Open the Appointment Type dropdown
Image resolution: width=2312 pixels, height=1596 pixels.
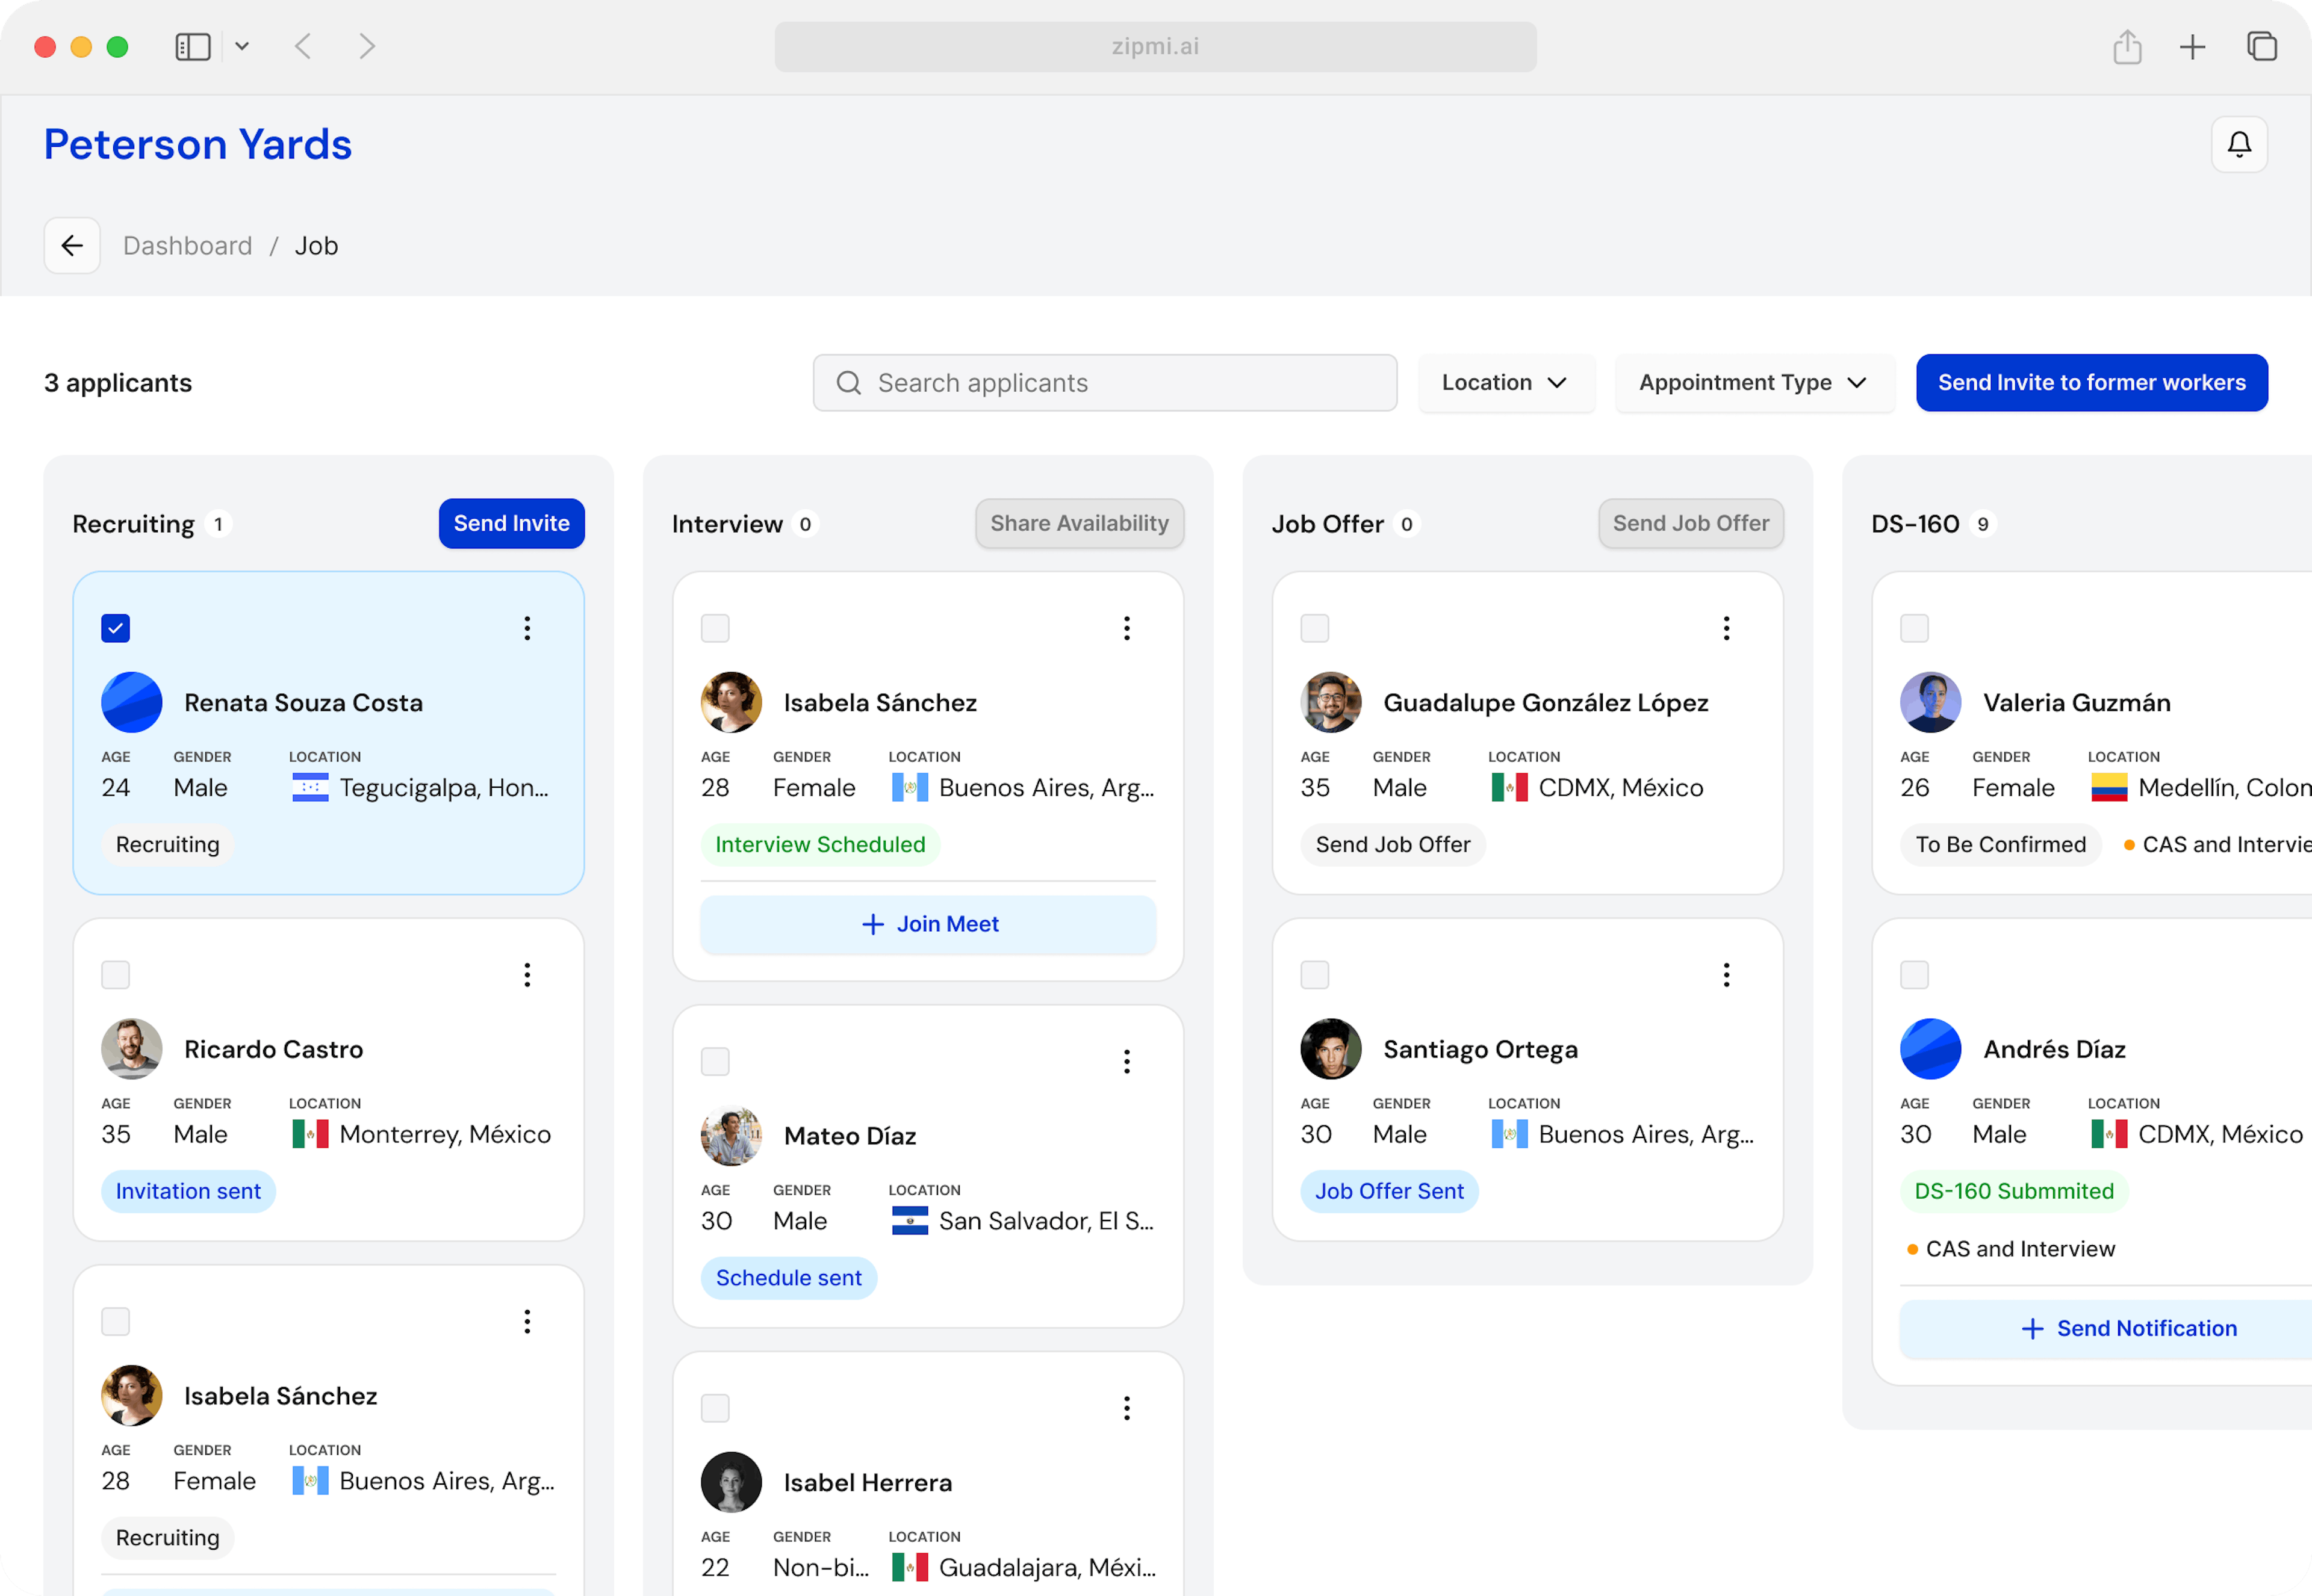pyautogui.click(x=1753, y=383)
